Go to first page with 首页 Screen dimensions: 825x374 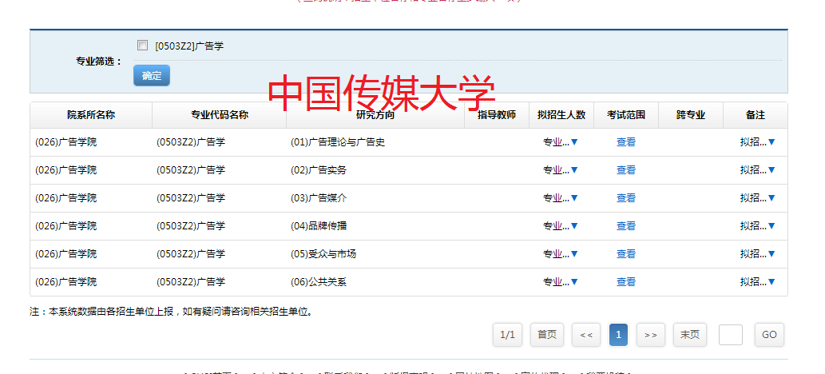(547, 335)
